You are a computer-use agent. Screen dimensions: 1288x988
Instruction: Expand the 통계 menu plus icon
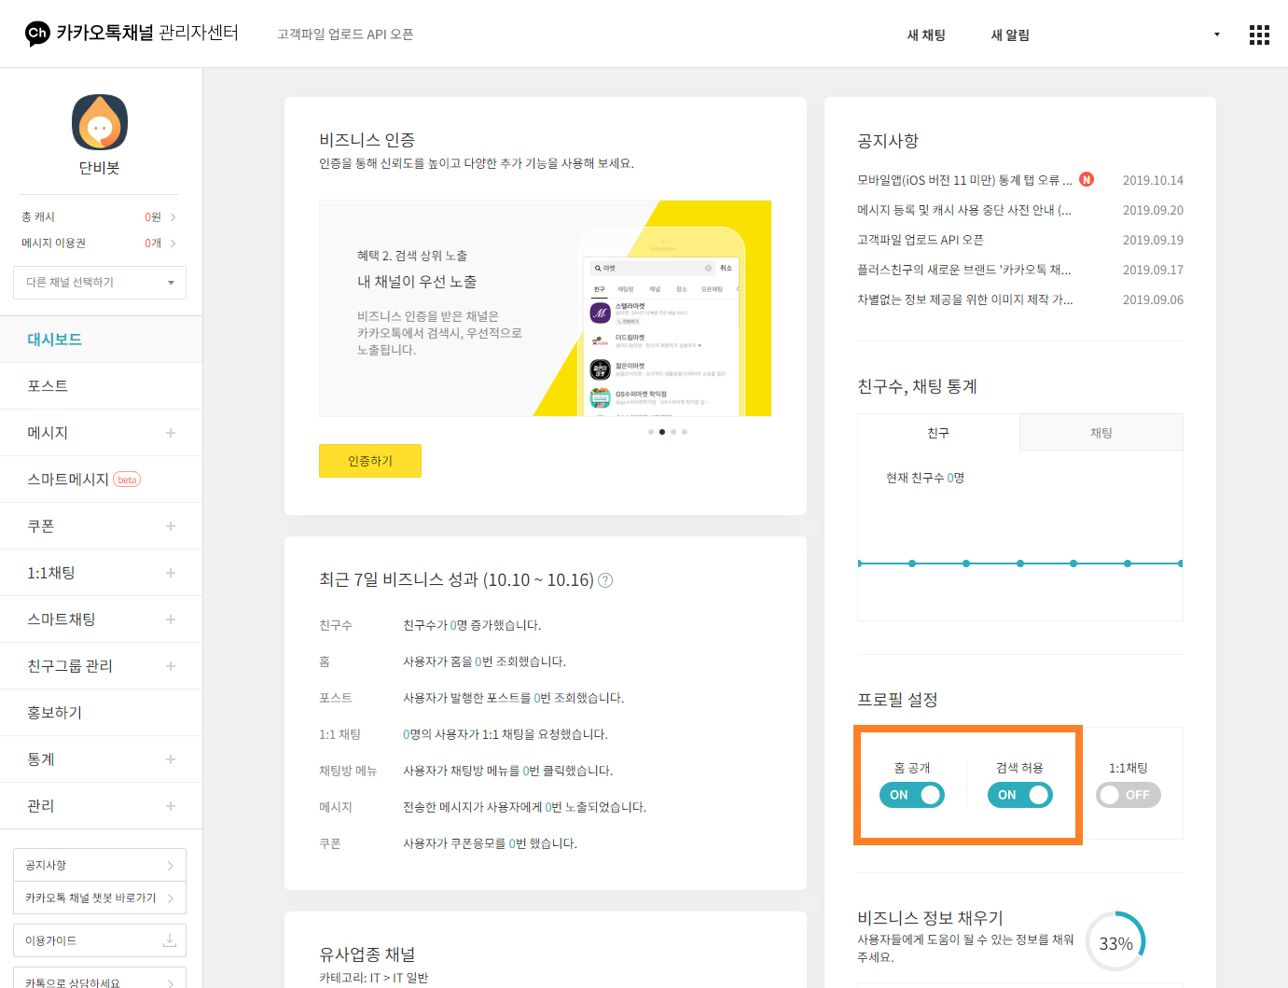click(x=171, y=759)
